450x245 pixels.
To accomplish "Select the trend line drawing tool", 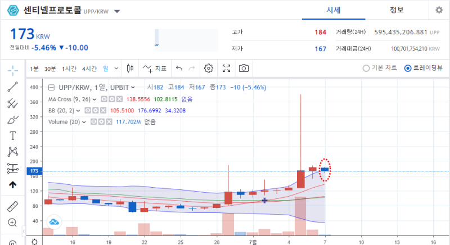I will tap(12, 87).
